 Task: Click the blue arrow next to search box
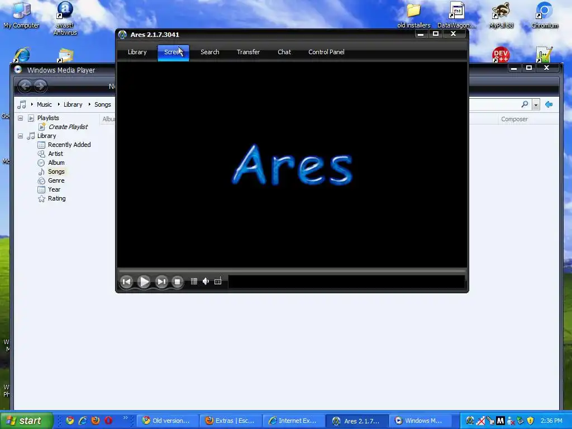tap(549, 104)
